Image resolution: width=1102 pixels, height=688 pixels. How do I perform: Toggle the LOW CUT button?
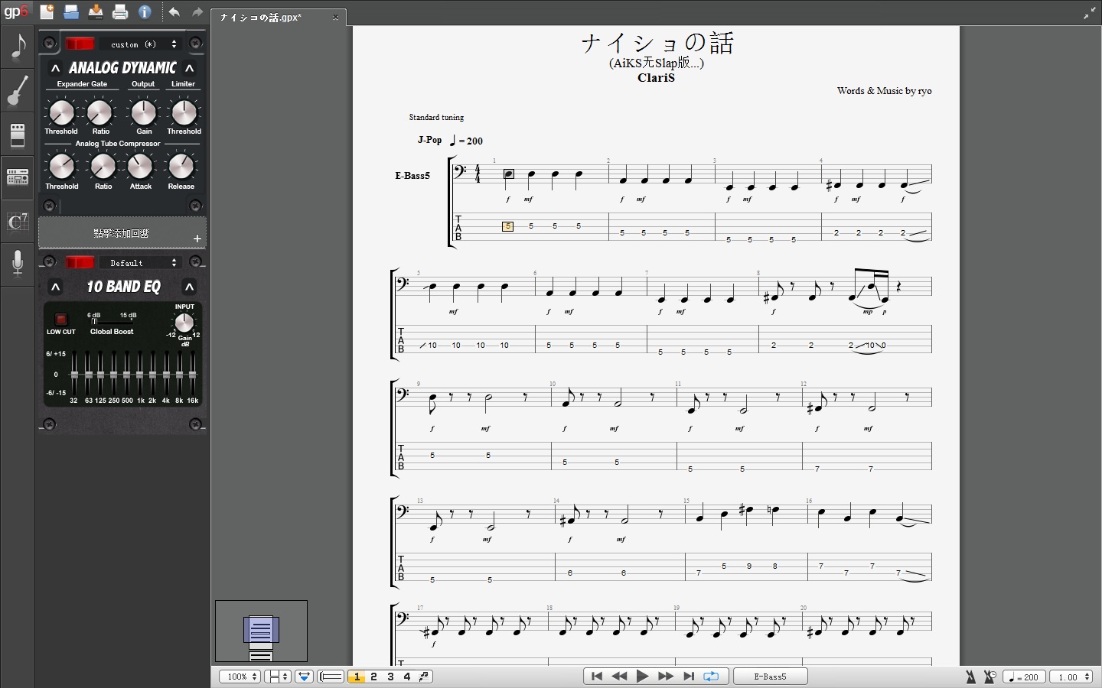(x=61, y=320)
